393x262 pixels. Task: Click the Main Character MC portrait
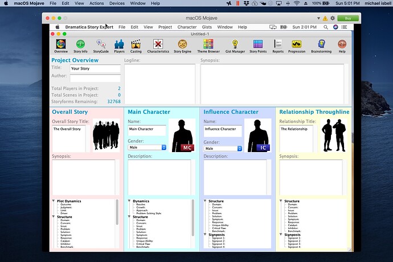182,136
